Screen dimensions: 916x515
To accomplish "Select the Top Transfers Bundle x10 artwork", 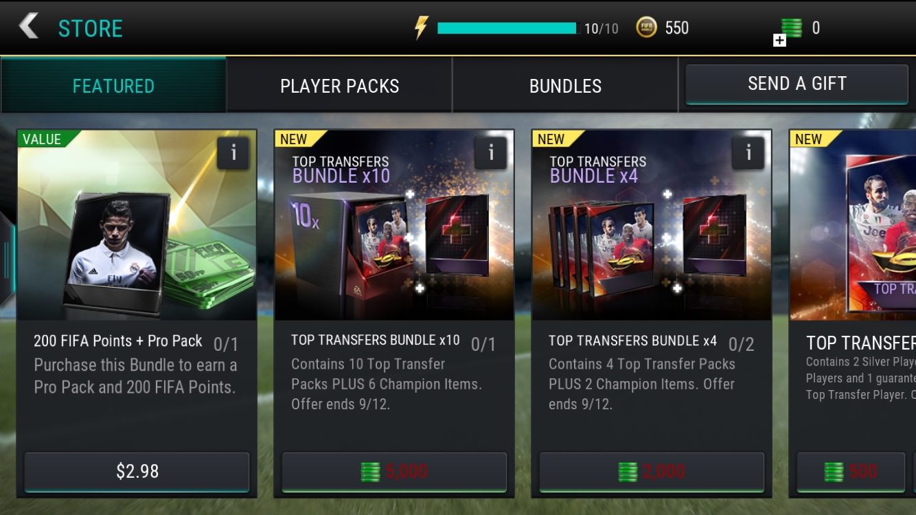I will pos(394,225).
